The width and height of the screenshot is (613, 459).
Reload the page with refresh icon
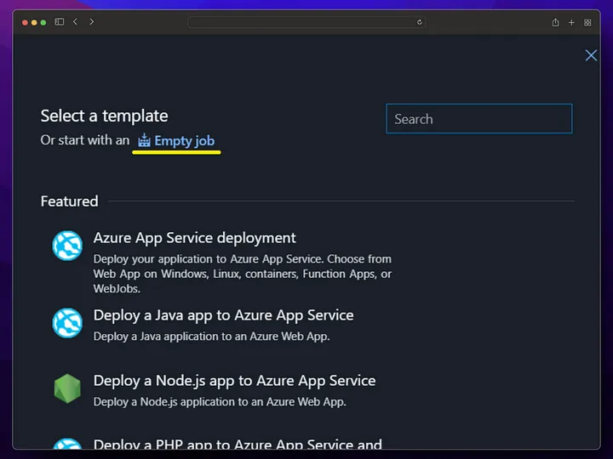tap(420, 22)
